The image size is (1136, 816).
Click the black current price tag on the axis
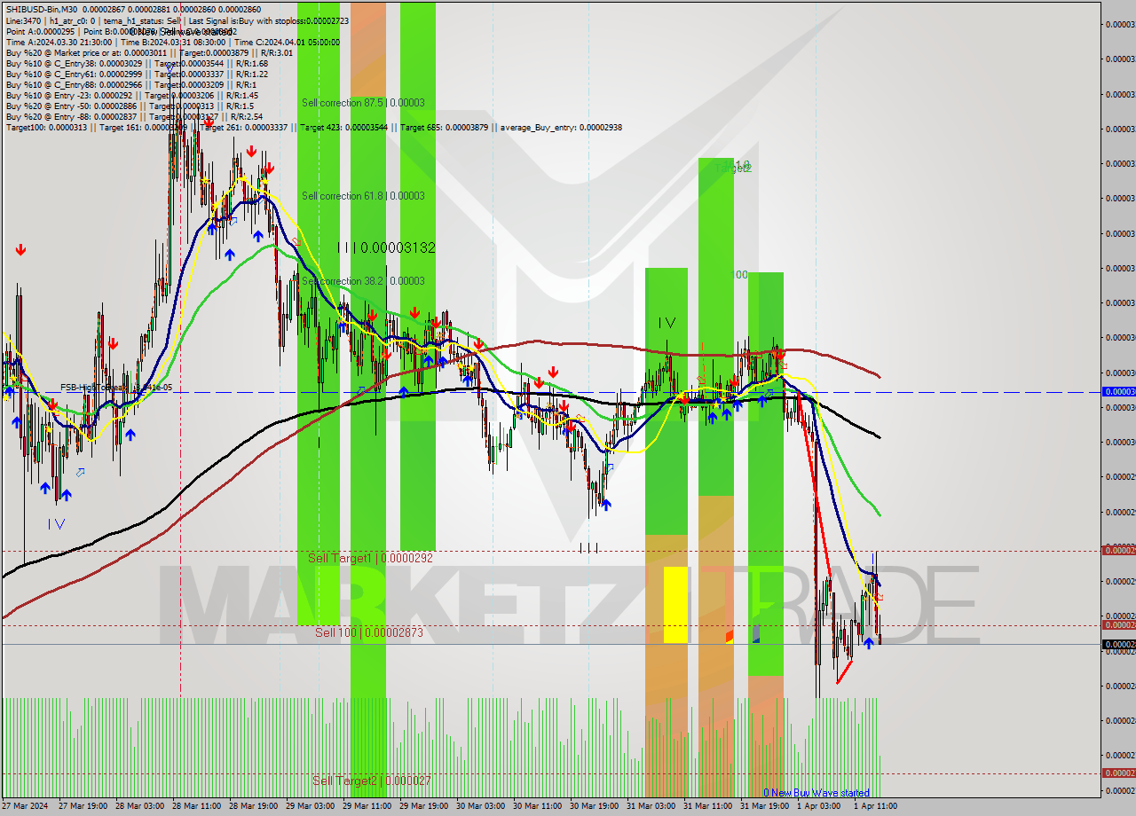pos(1118,645)
